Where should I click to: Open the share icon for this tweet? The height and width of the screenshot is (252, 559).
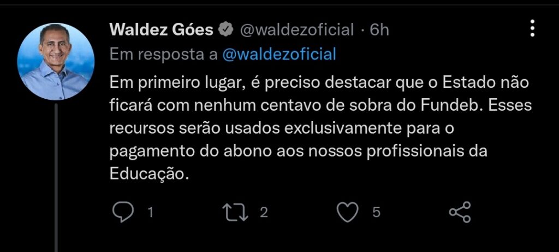(460, 212)
